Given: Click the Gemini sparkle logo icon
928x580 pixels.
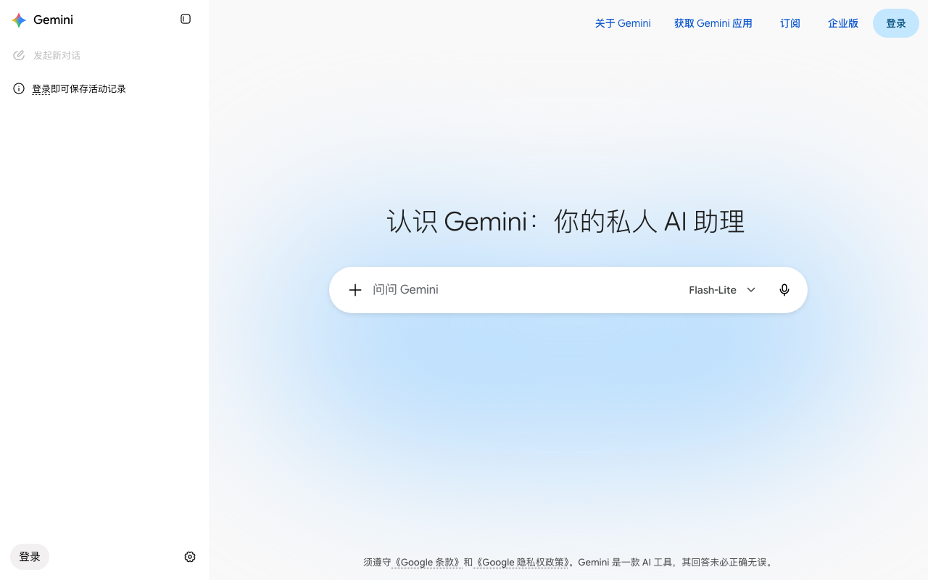Looking at the screenshot, I should [19, 20].
